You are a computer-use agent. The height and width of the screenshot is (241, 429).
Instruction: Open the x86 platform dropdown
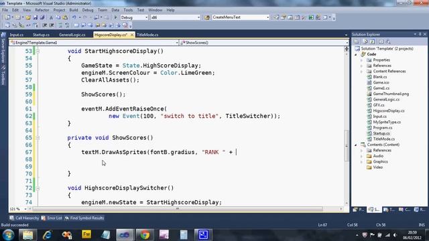point(198,17)
